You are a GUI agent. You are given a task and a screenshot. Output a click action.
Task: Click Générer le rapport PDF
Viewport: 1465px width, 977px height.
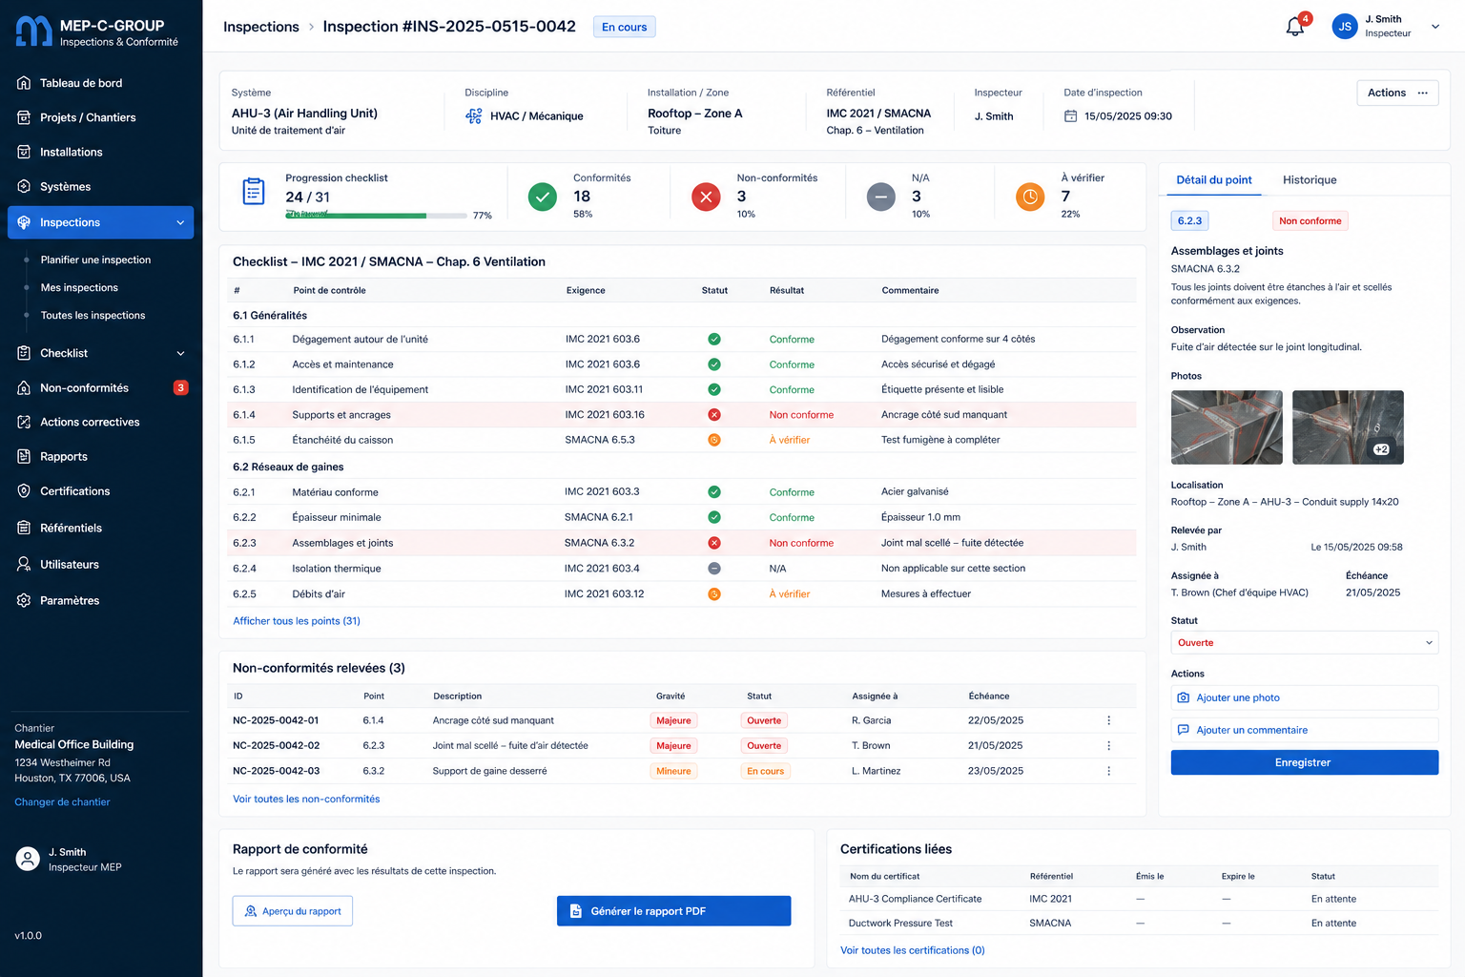click(673, 911)
